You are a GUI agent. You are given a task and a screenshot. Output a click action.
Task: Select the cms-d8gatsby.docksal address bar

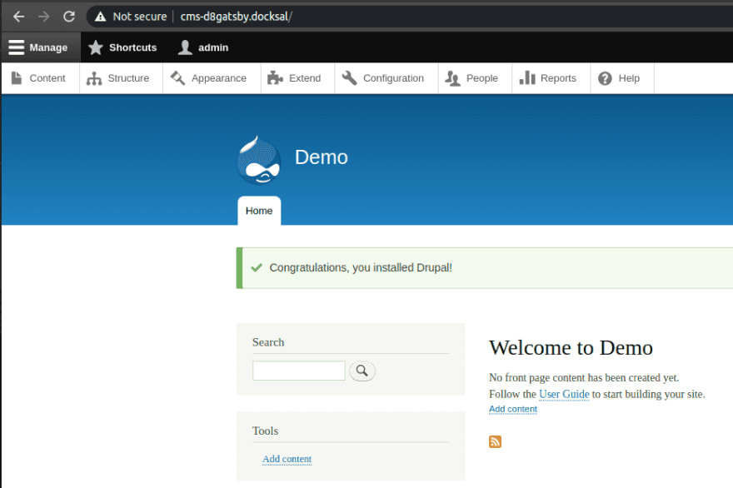(x=236, y=17)
